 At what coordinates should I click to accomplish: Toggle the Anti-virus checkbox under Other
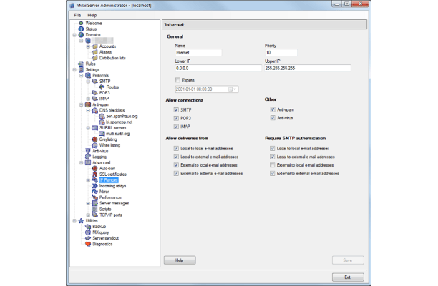pyautogui.click(x=273, y=118)
